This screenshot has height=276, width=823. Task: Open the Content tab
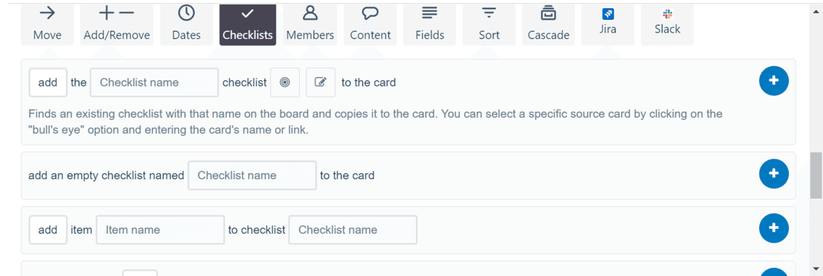(x=370, y=24)
